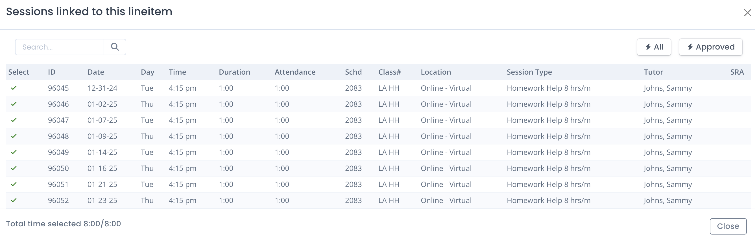Click the date 01-23-25

102,201
